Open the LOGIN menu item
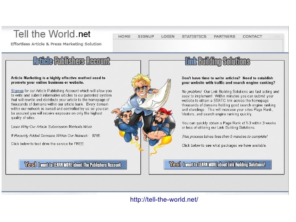Screen dimensions: 296x222 click(x=168, y=37)
